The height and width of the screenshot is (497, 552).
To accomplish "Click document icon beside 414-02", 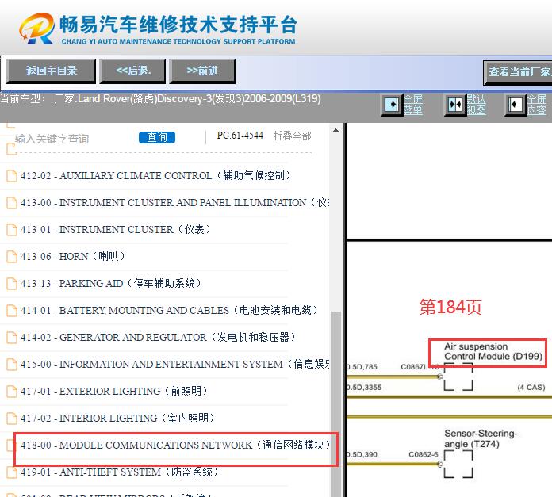I will coord(12,338).
